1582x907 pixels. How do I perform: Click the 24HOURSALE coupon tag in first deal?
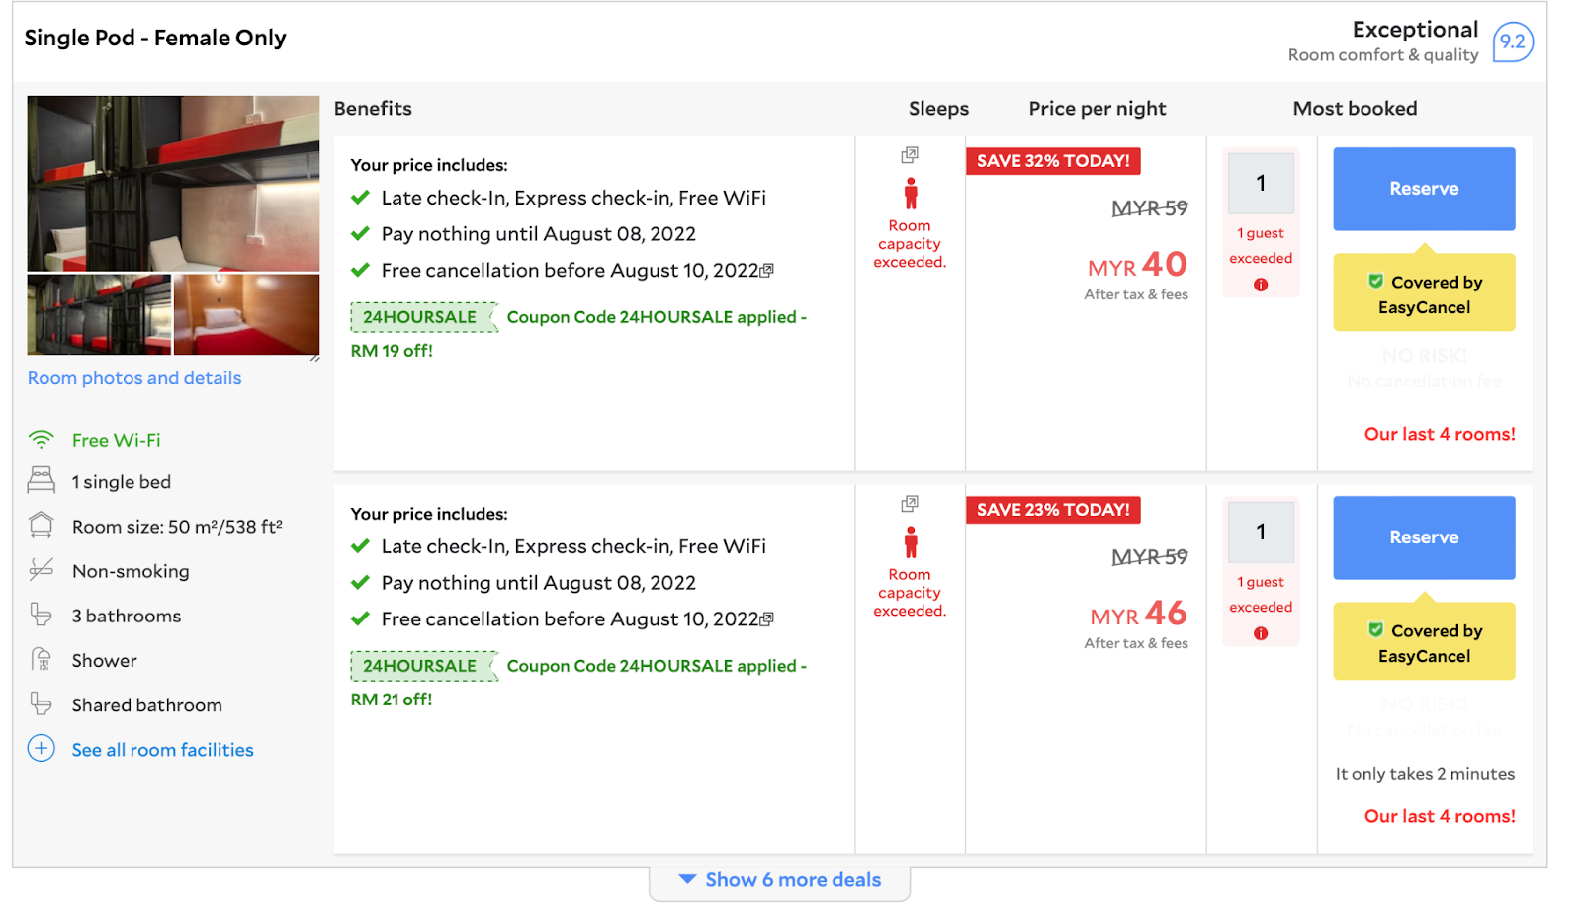[420, 317]
